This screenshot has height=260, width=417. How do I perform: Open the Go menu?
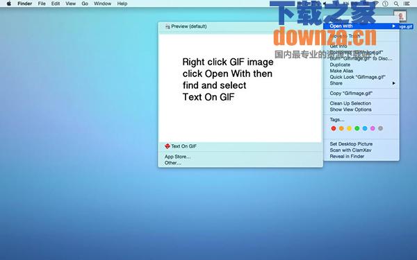coord(85,3)
